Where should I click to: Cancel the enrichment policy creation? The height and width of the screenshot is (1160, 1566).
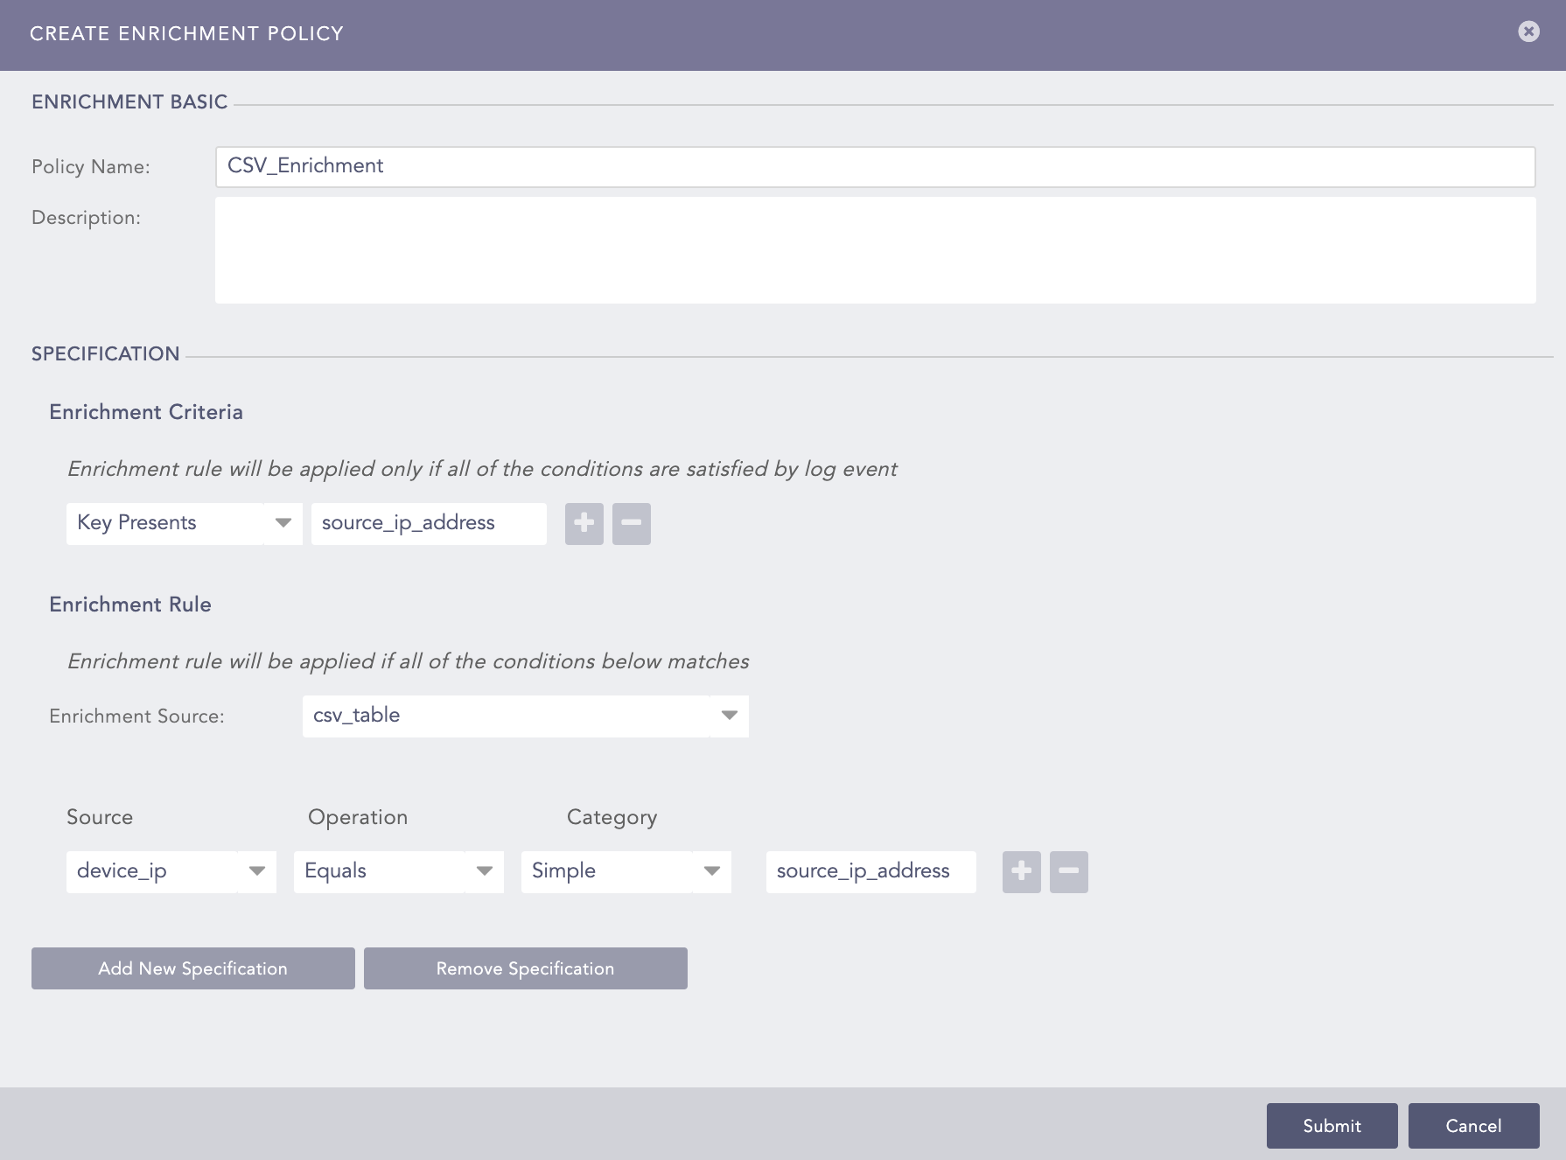[x=1473, y=1126]
